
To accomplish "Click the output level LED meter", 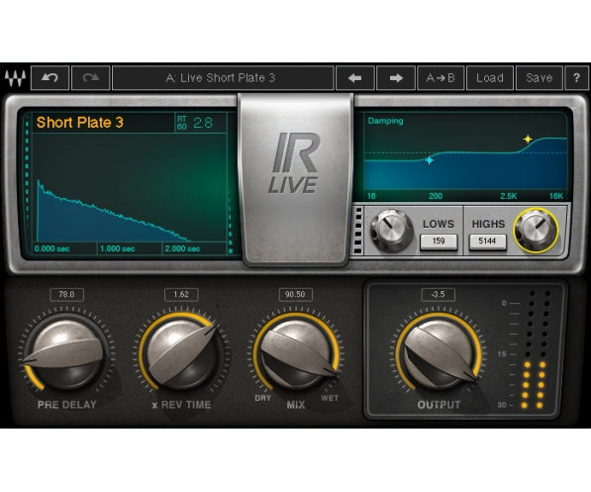I will pos(536,348).
